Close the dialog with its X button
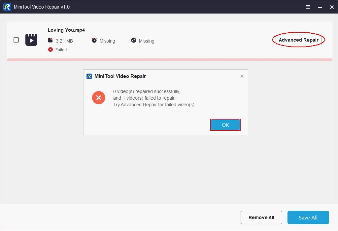Screen dimensions: 338x231 click(x=242, y=76)
